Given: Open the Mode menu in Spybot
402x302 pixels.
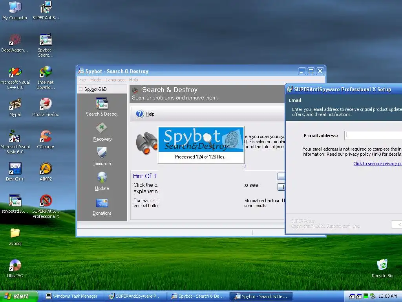Looking at the screenshot, I should [x=96, y=80].
